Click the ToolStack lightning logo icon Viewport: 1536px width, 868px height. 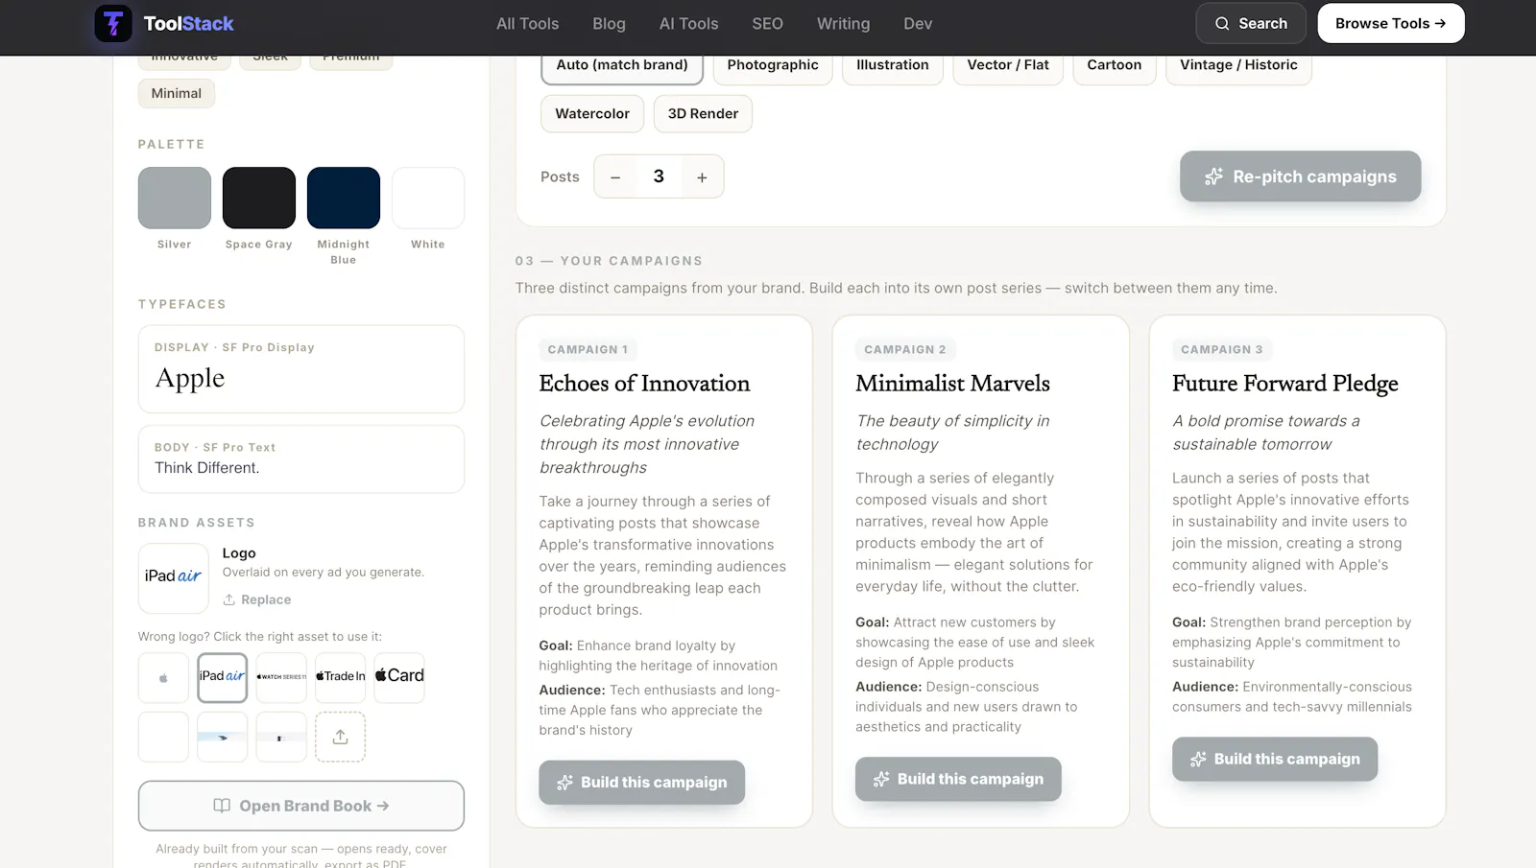point(113,23)
